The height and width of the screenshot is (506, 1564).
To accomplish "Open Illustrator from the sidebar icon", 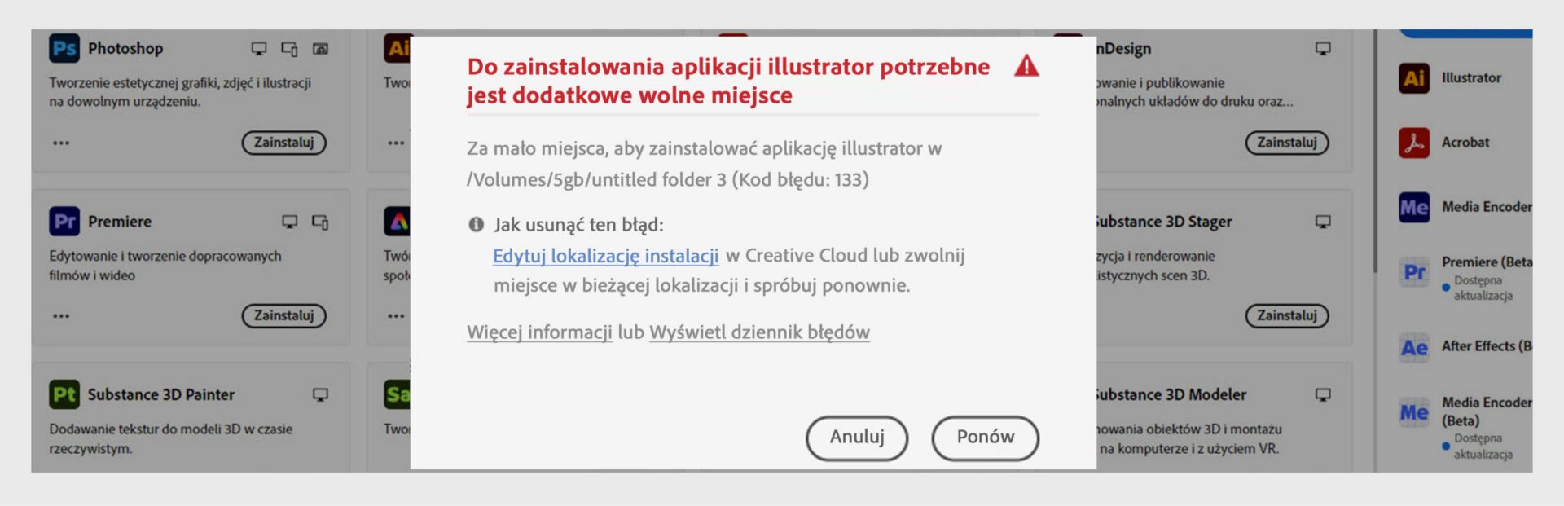I will point(1414,78).
